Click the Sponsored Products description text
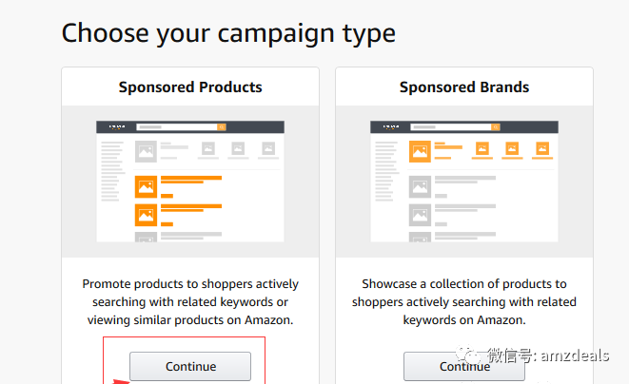The width and height of the screenshot is (629, 384). click(x=190, y=302)
